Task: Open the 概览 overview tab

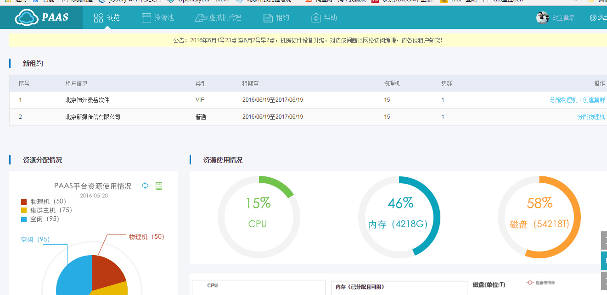Action: tap(107, 18)
